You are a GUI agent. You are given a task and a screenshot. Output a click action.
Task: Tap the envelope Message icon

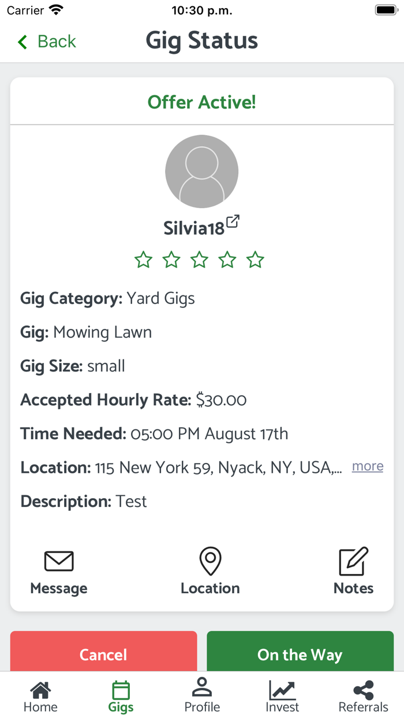[x=59, y=561]
